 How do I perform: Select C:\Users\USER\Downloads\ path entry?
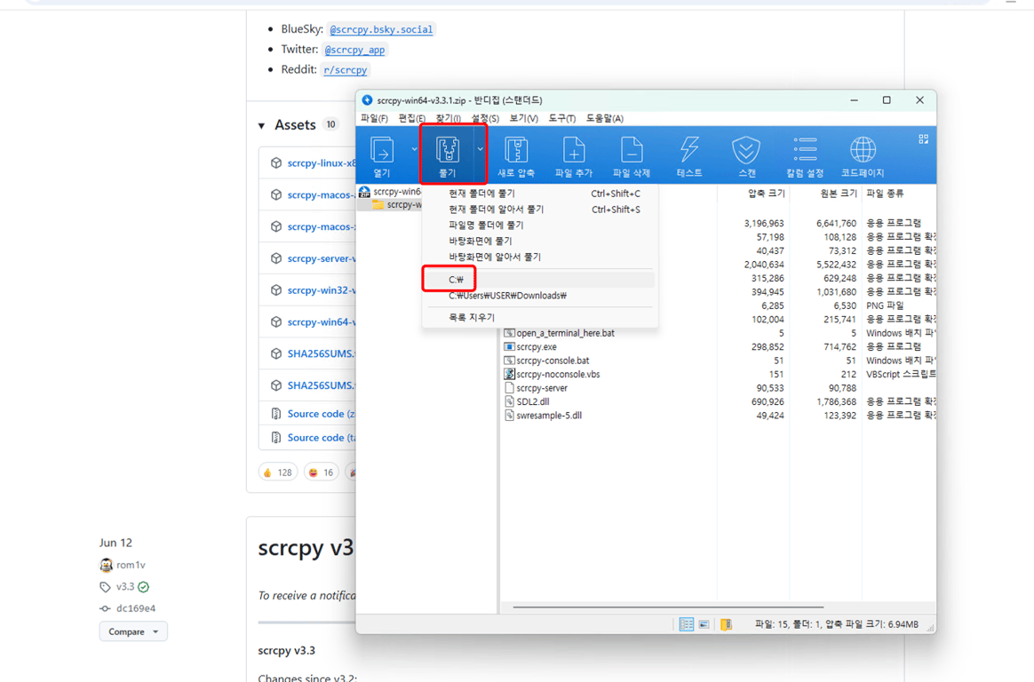[540, 296]
